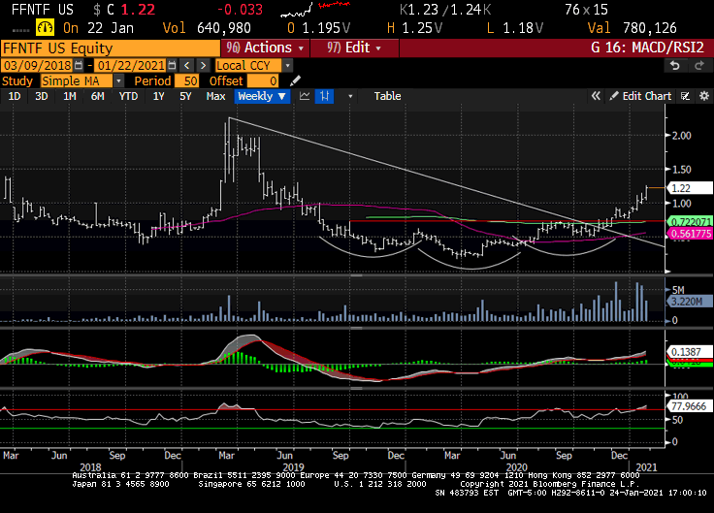Viewport: 714px width, 513px height.
Task: Click the undo arrow icon
Action: click(675, 66)
